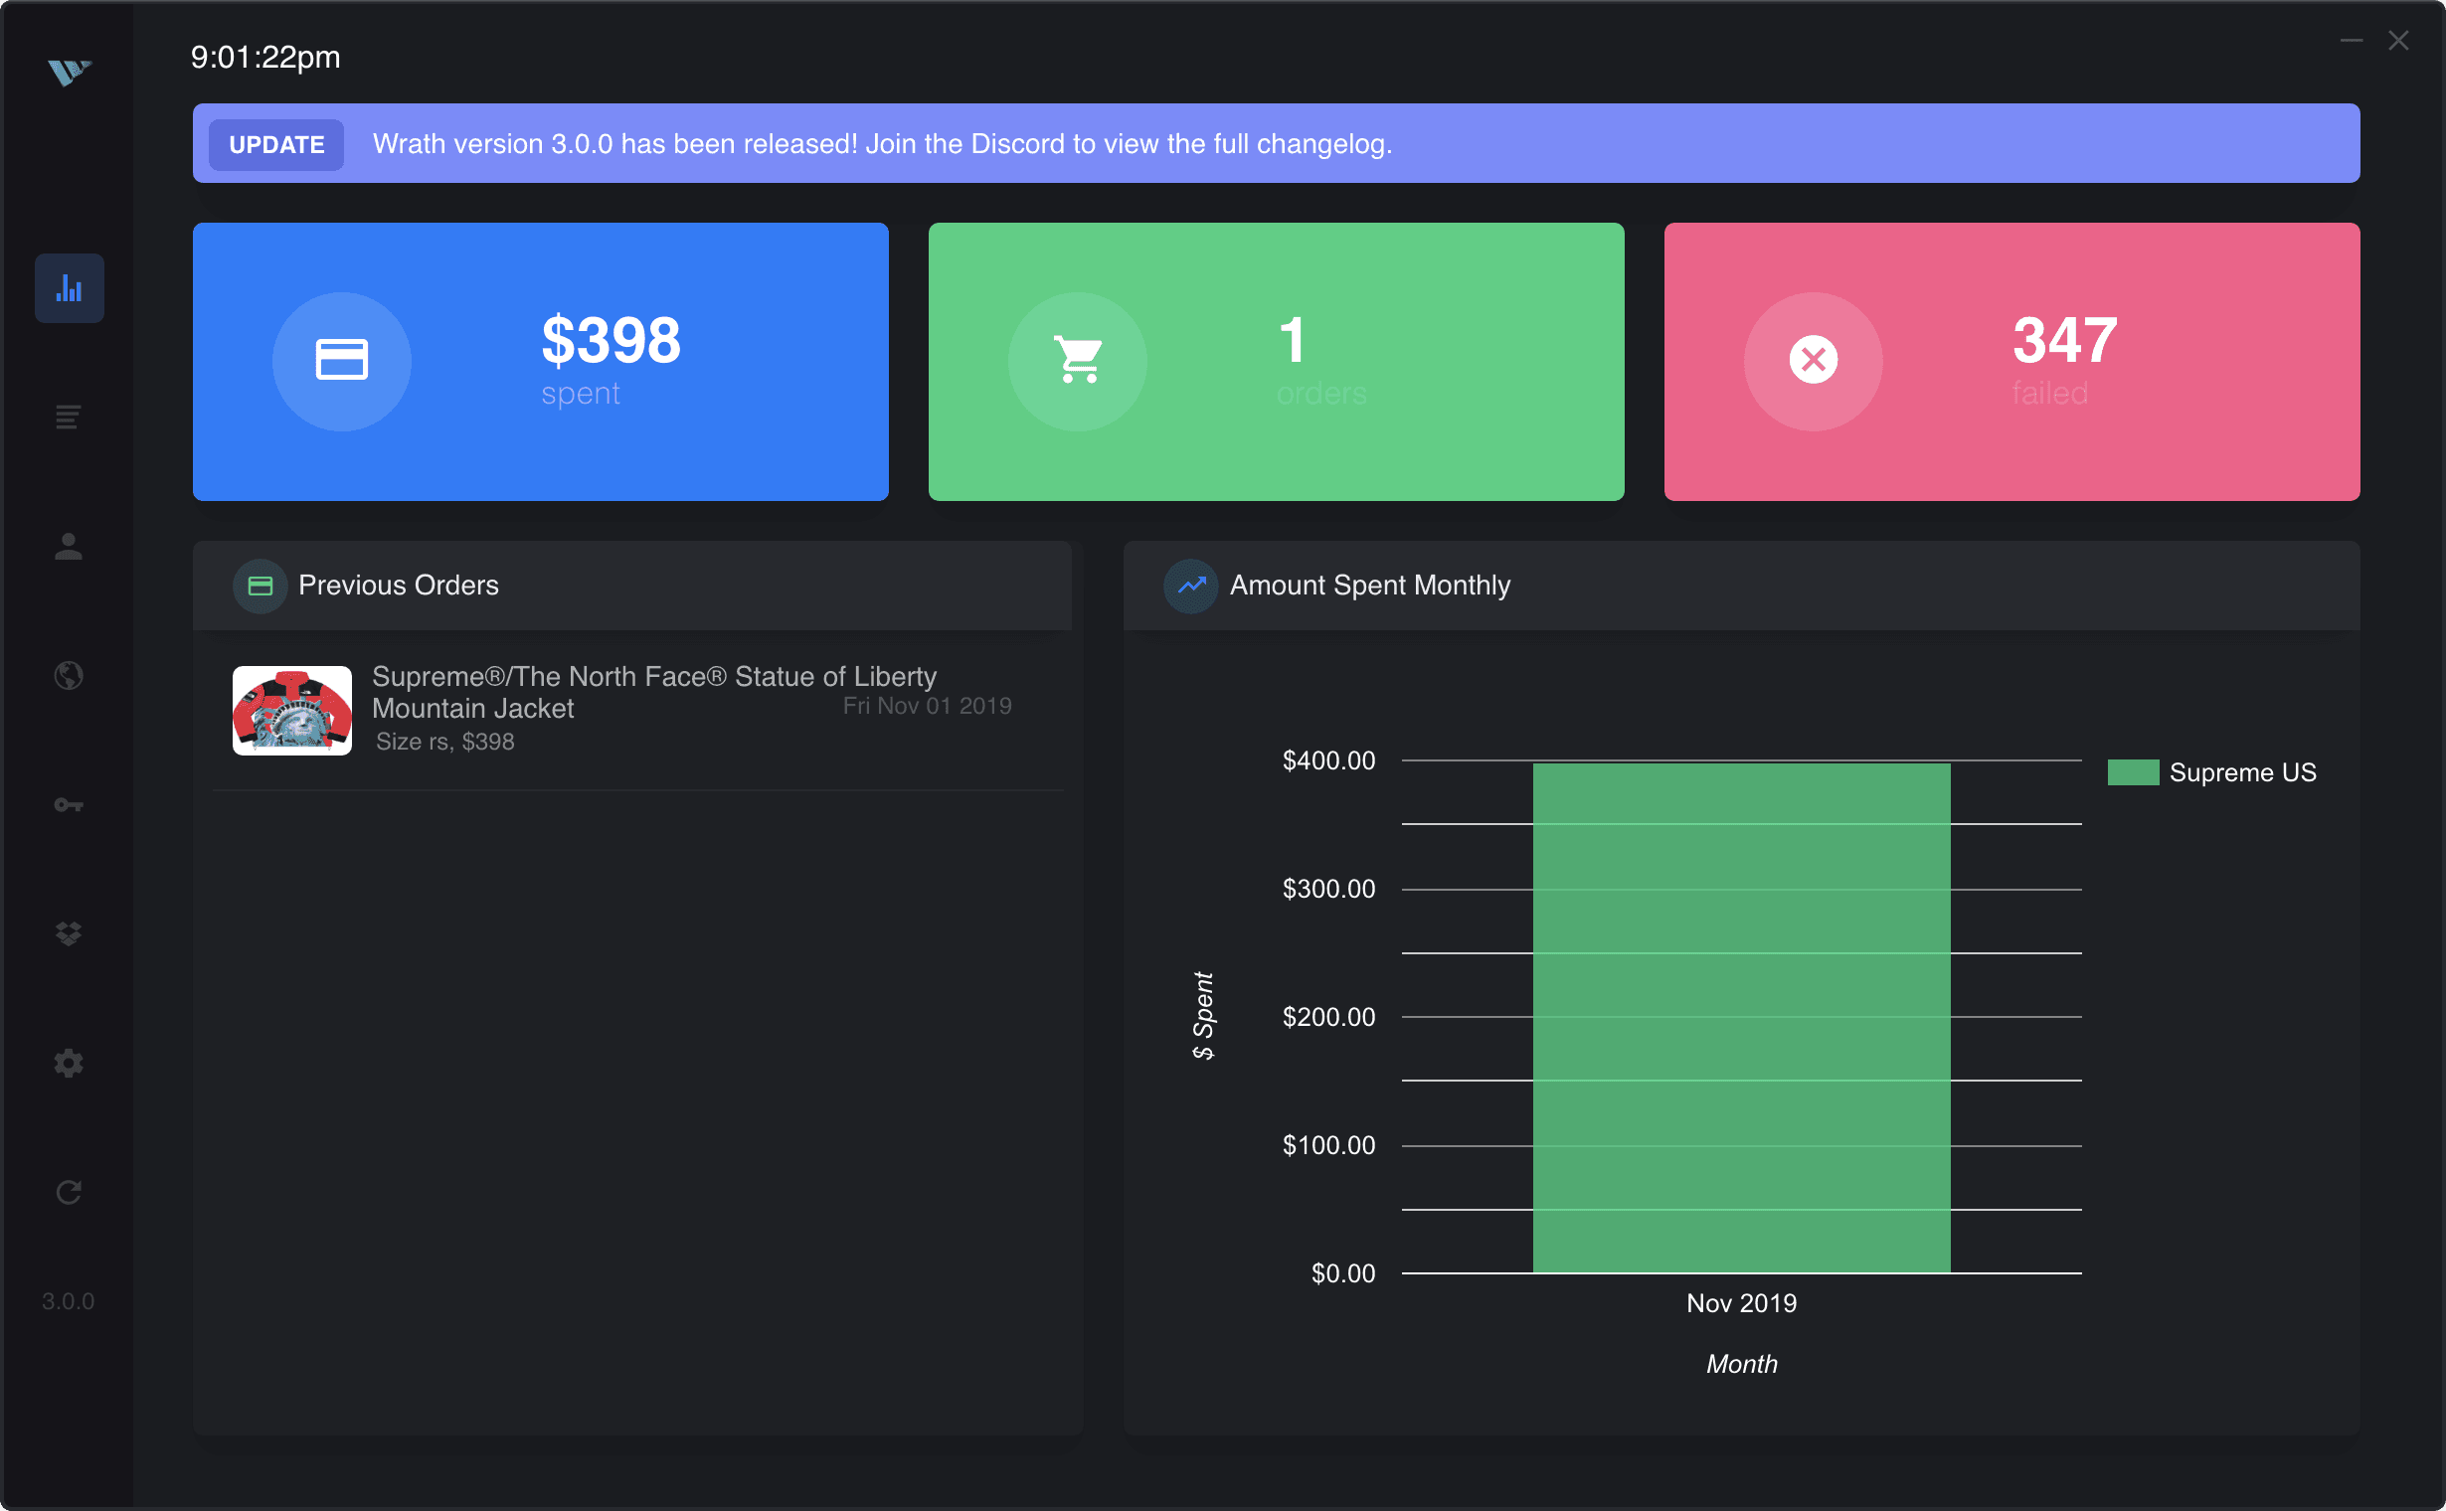Open the Settings gear in sidebar
This screenshot has height=1511, width=2446.
point(68,1063)
